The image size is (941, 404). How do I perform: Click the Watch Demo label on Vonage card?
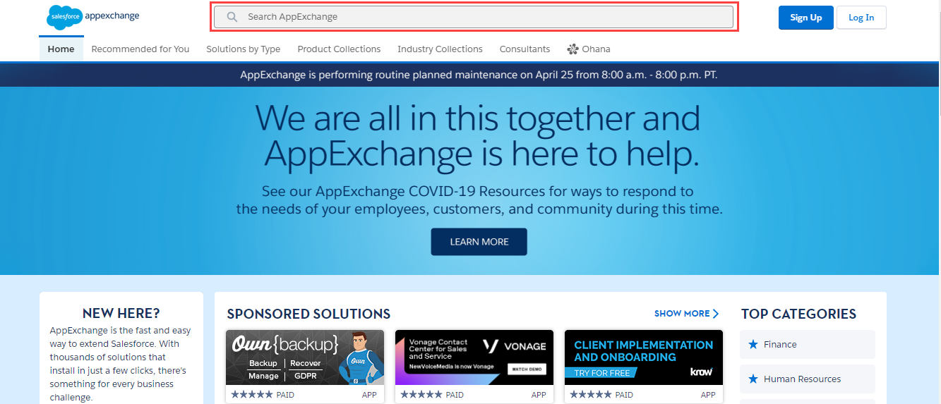tap(527, 369)
